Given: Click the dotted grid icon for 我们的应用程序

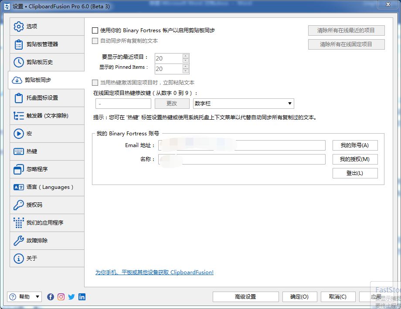Looking at the screenshot, I should click(19, 223).
